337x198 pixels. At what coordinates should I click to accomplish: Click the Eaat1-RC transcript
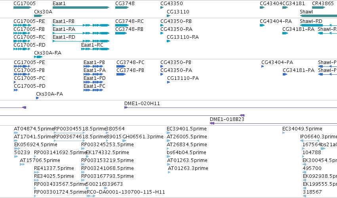pos(95,49)
